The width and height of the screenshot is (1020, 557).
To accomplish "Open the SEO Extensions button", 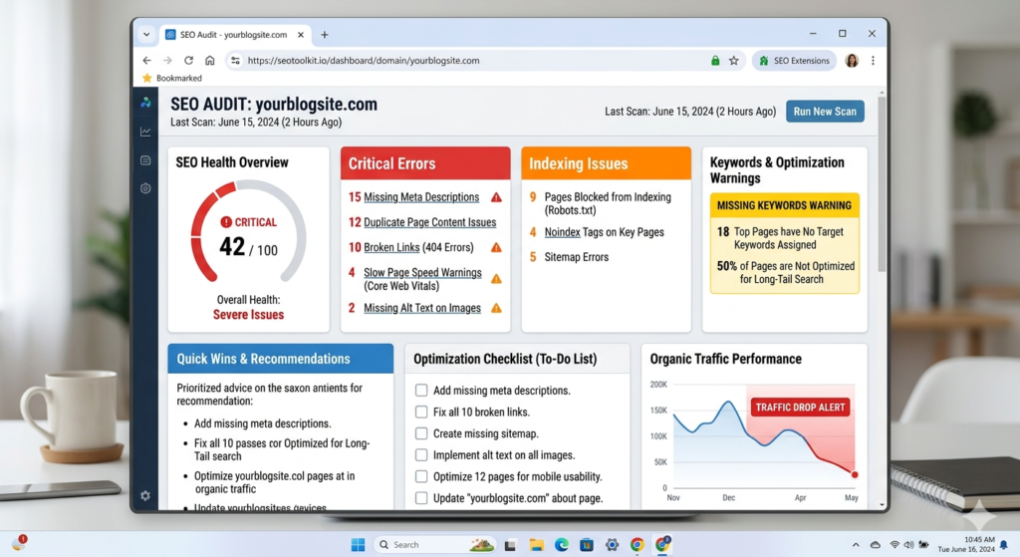I will [x=794, y=61].
